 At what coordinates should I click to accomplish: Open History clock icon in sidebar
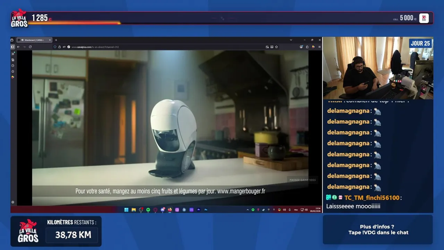[13, 66]
